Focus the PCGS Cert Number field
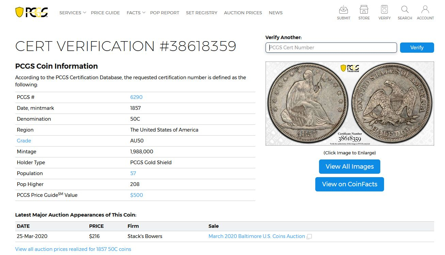Screen dimensions: 445x255 coord(331,48)
